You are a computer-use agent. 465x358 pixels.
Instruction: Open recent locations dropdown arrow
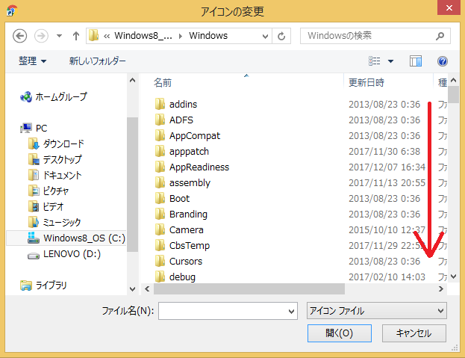pos(59,36)
